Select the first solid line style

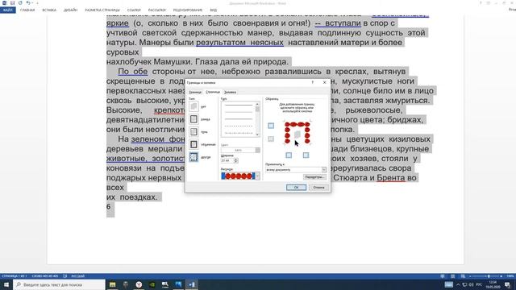point(239,106)
